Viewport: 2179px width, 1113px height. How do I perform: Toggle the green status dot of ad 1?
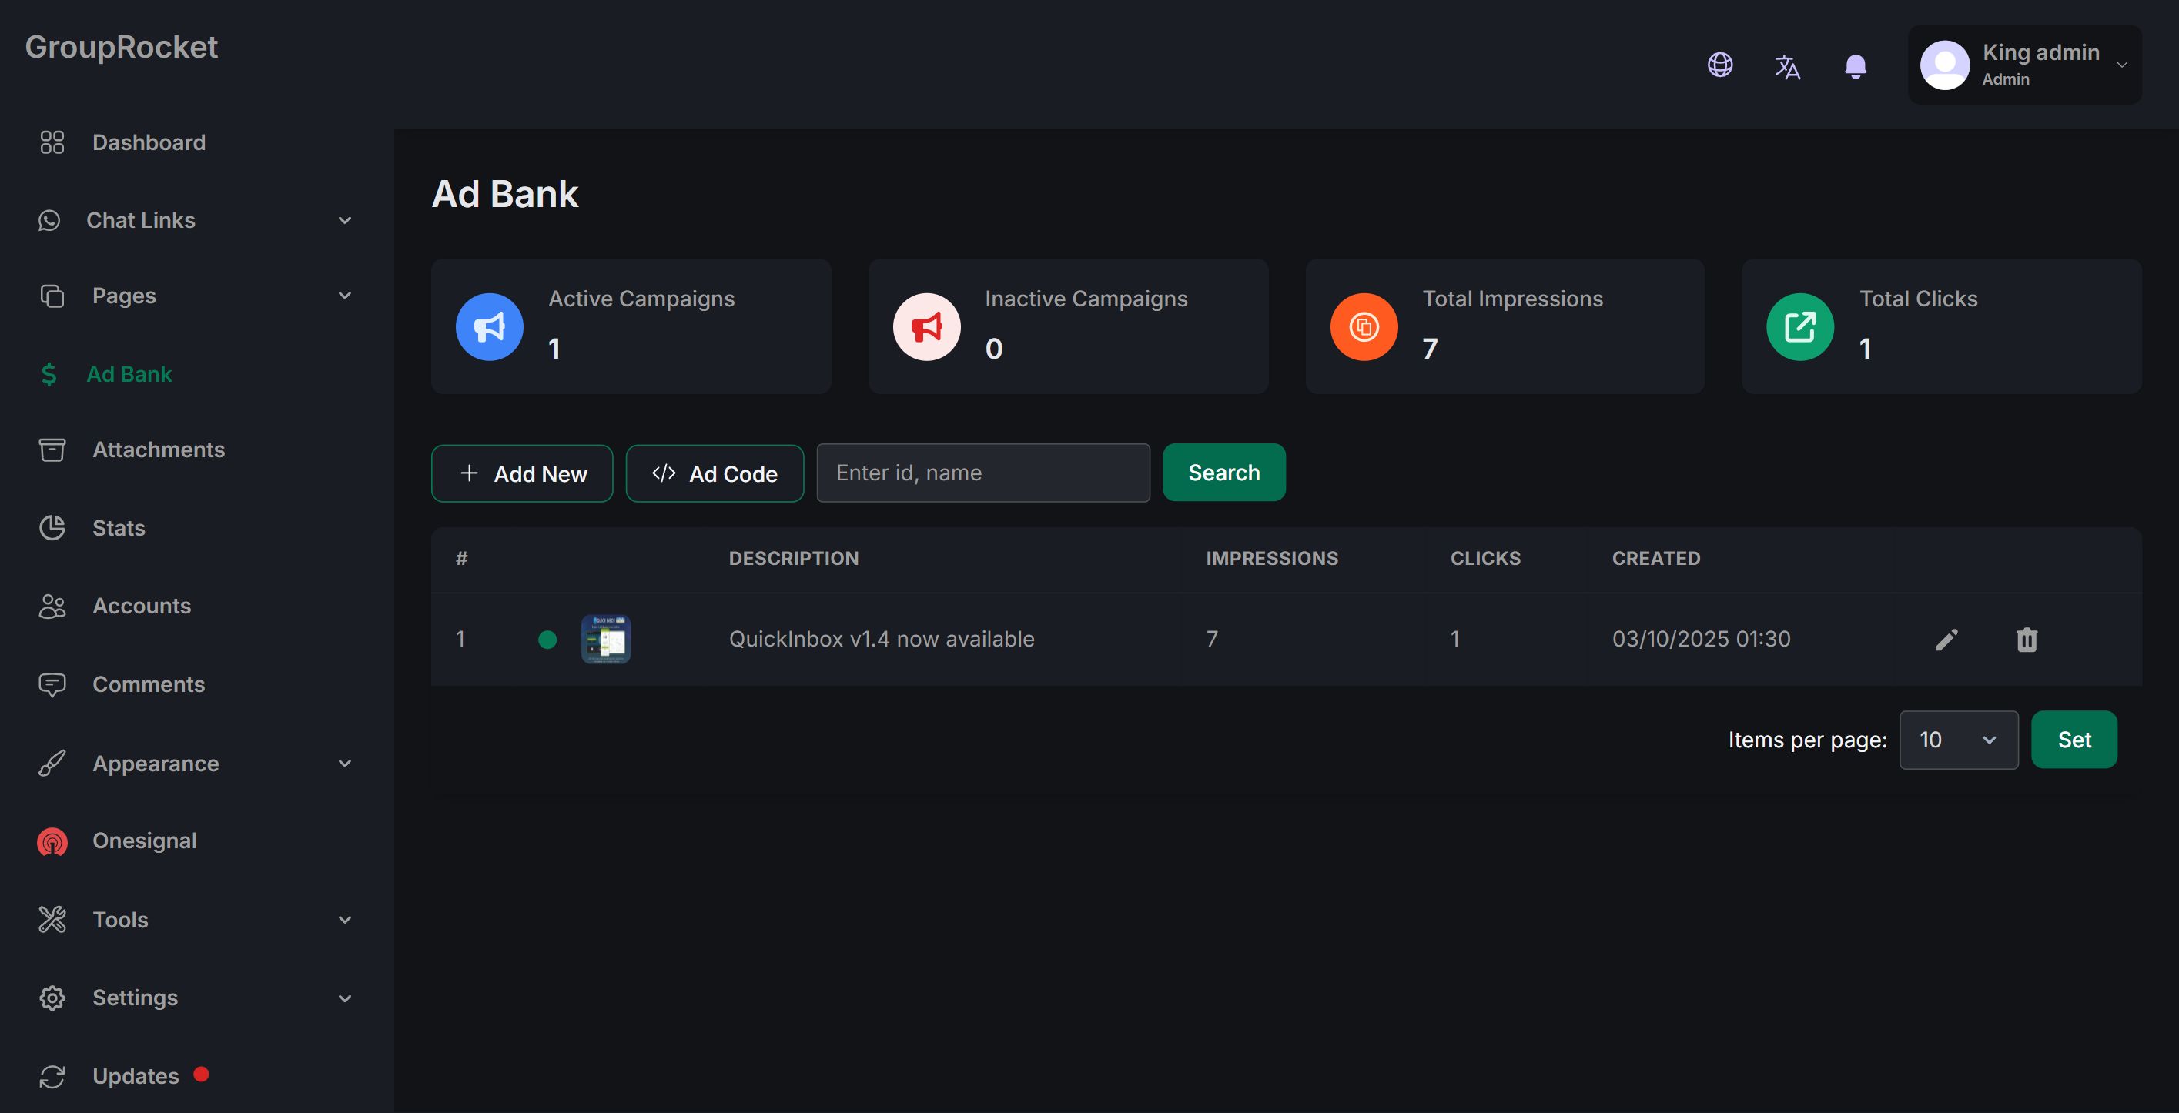[547, 640]
